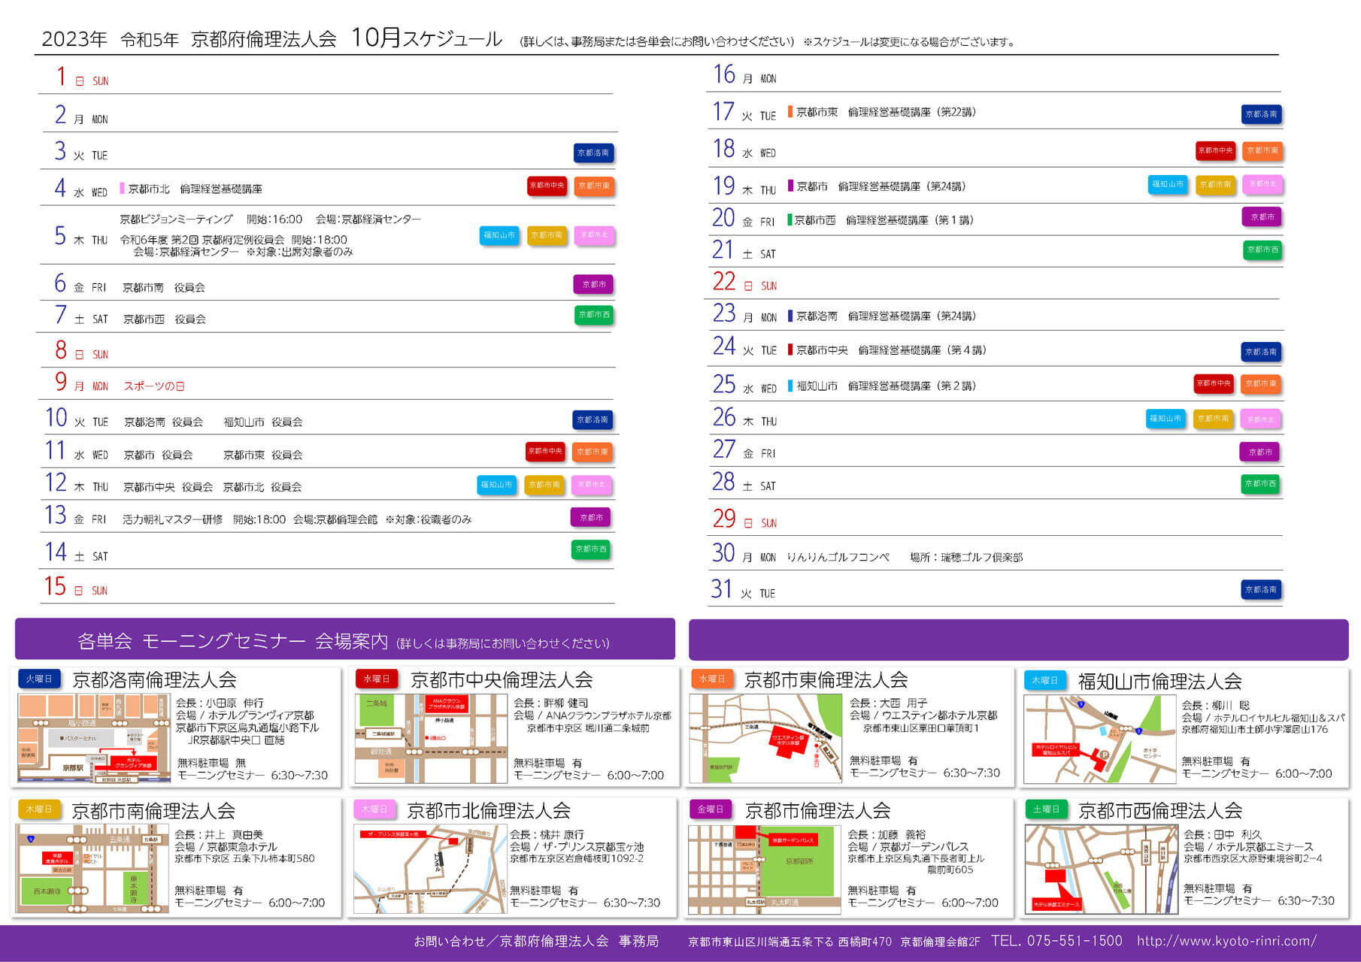Select the 福知山市 badge on October 5
Viewport: 1361px width, 962px height.
point(499,235)
